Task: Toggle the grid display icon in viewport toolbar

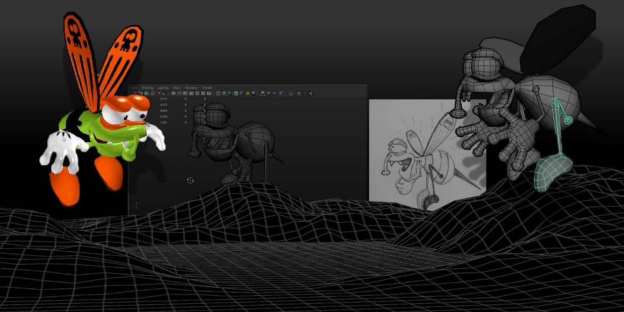Action: 172,94
